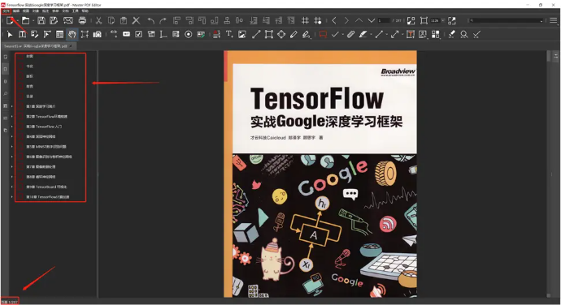Screen dimensions: 561x305
Task: Select the arrow Select tool
Action: [x=10, y=35]
